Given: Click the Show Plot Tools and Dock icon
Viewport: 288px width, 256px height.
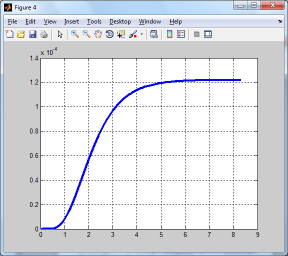Looking at the screenshot, I should tap(208, 34).
